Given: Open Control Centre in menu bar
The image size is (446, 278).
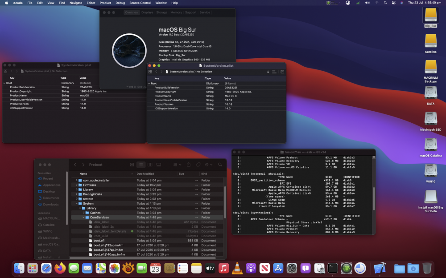Looking at the screenshot, I should 394,3.
